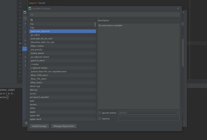Viewport: 207px width, 140px height.
Task: Open the version dropdown showing 2020.07
Action: [149, 113]
